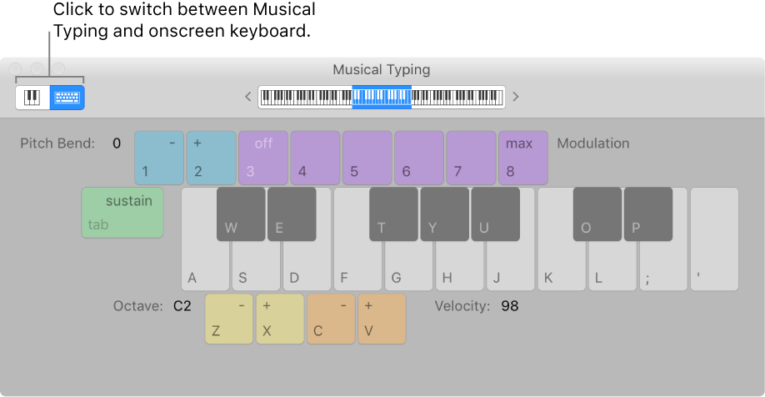Set modulation level with key 5

(367, 158)
